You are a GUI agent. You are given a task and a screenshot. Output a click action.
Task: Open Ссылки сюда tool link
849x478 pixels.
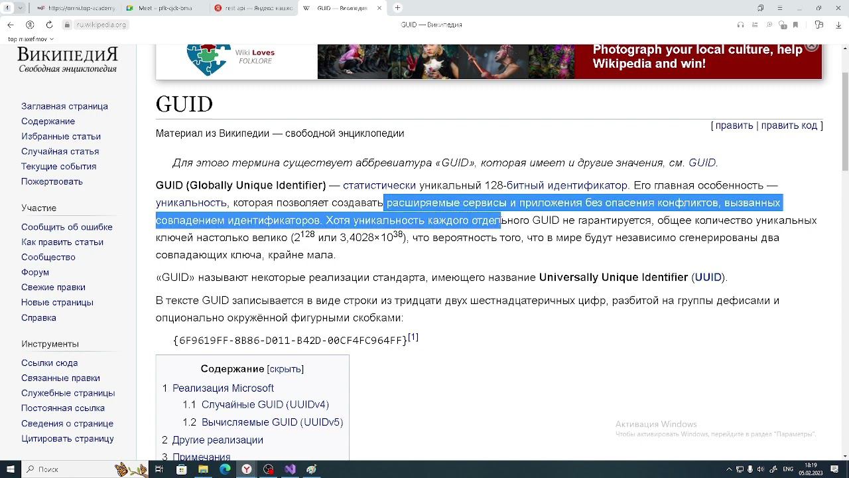coord(50,363)
